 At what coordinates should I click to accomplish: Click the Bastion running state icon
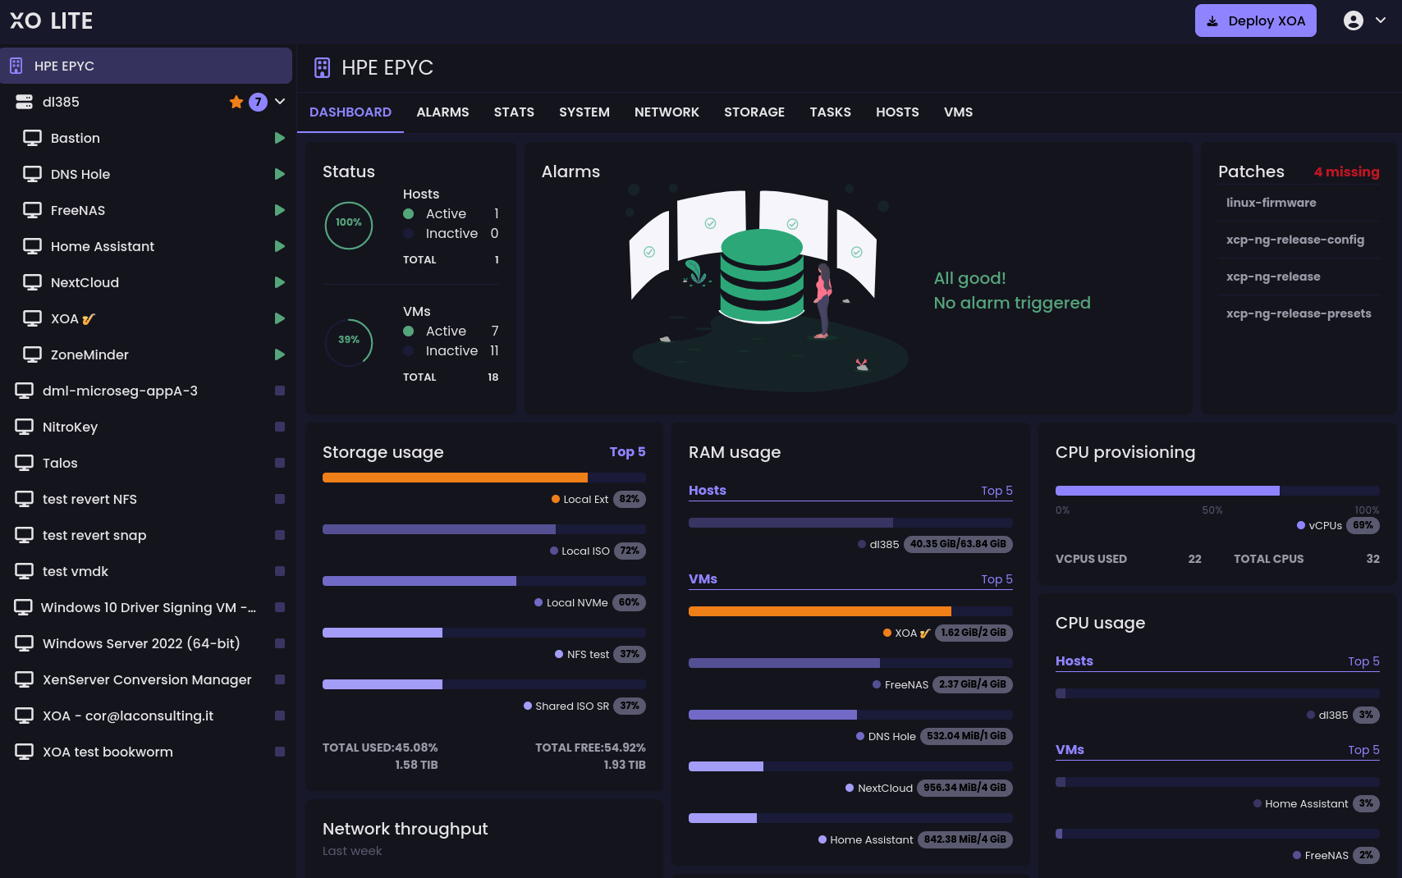pos(280,138)
